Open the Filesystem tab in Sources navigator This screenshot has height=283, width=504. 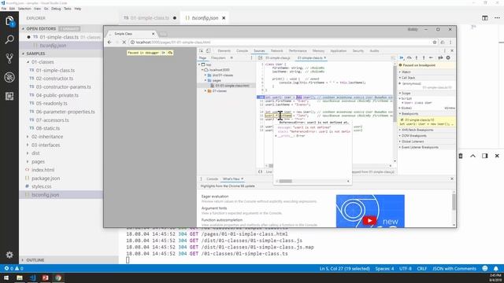218,57
